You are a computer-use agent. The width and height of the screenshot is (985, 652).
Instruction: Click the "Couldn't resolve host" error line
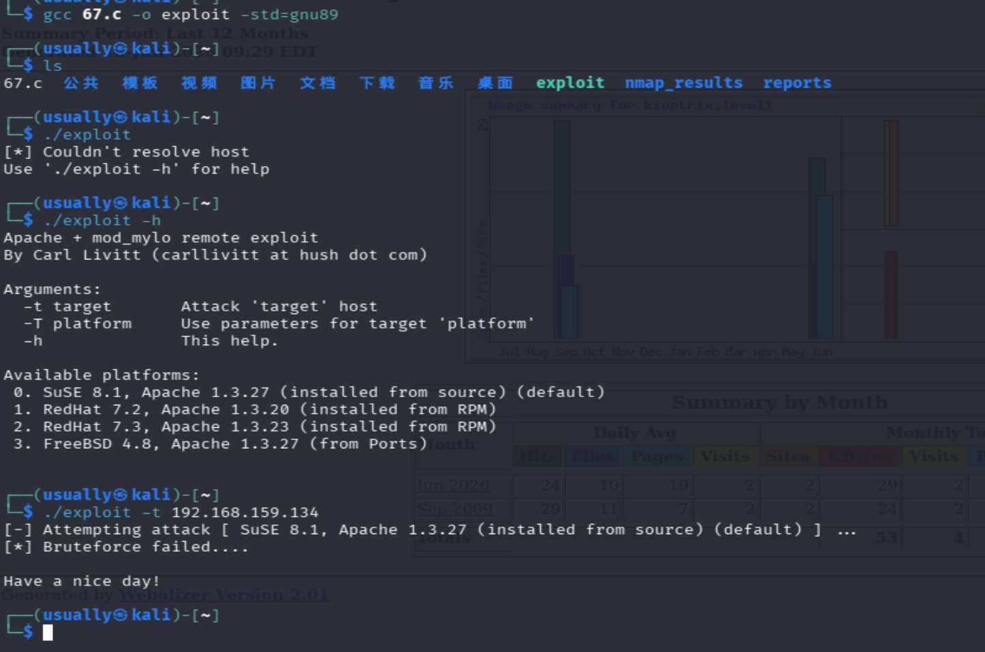pyautogui.click(x=127, y=152)
